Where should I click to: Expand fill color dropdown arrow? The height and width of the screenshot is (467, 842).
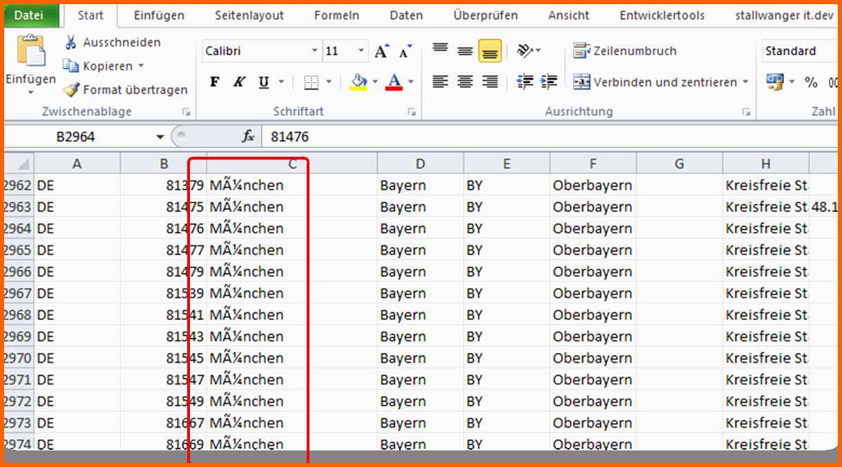375,82
